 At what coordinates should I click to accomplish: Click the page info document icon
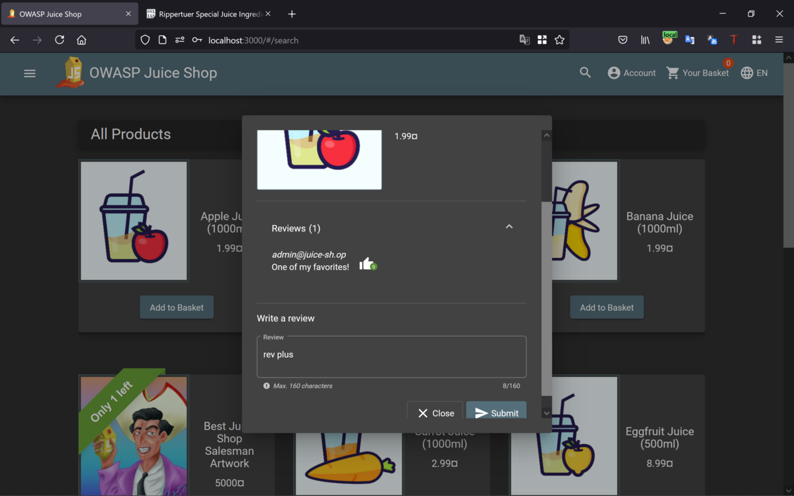(x=162, y=40)
